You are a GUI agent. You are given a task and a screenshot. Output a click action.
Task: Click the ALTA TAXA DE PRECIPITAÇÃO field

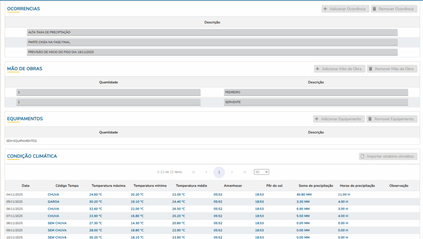pos(212,32)
